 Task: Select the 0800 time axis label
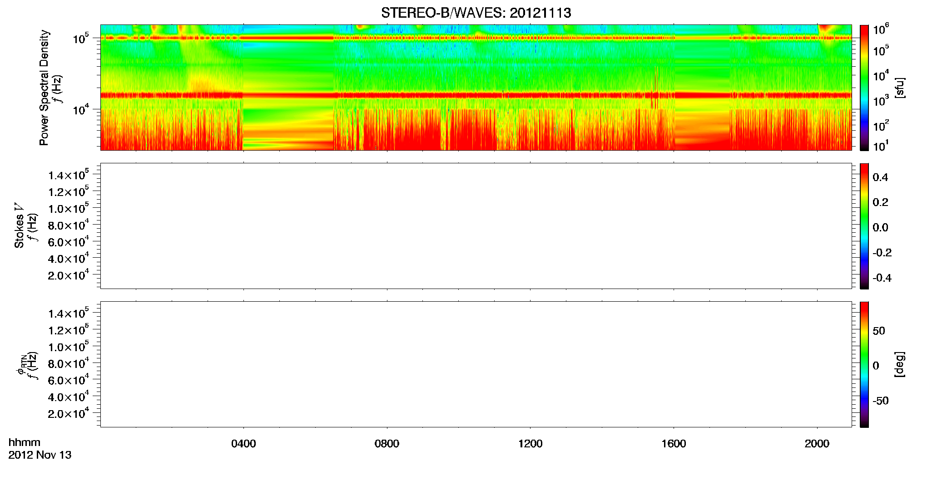(x=387, y=444)
